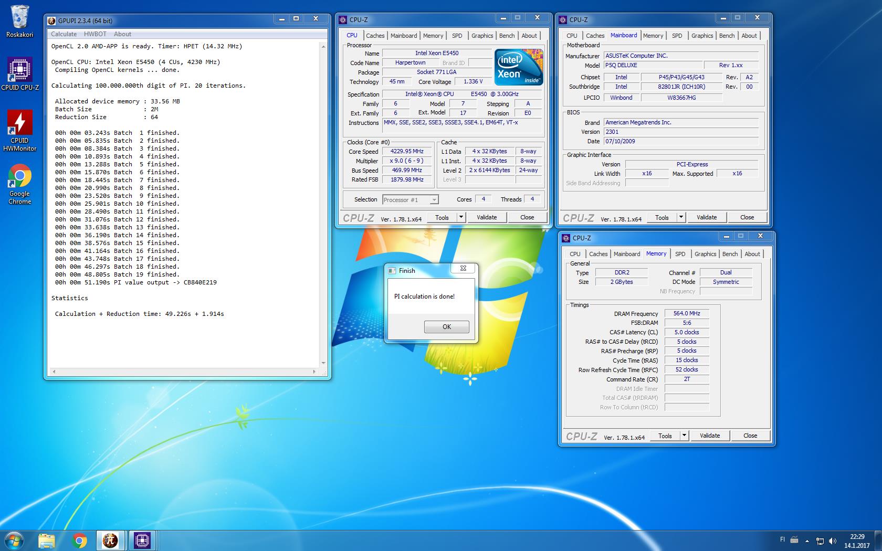Click the GPUPI window title icon
The height and width of the screenshot is (551, 882).
point(51,21)
